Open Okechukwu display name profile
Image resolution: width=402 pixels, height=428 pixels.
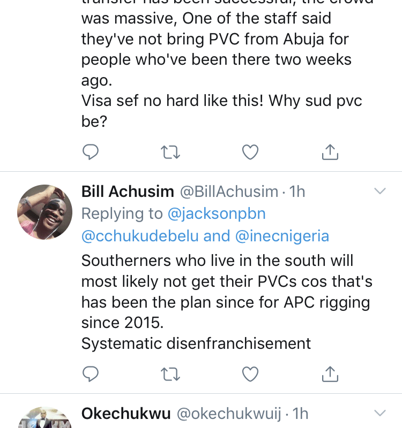point(126,413)
